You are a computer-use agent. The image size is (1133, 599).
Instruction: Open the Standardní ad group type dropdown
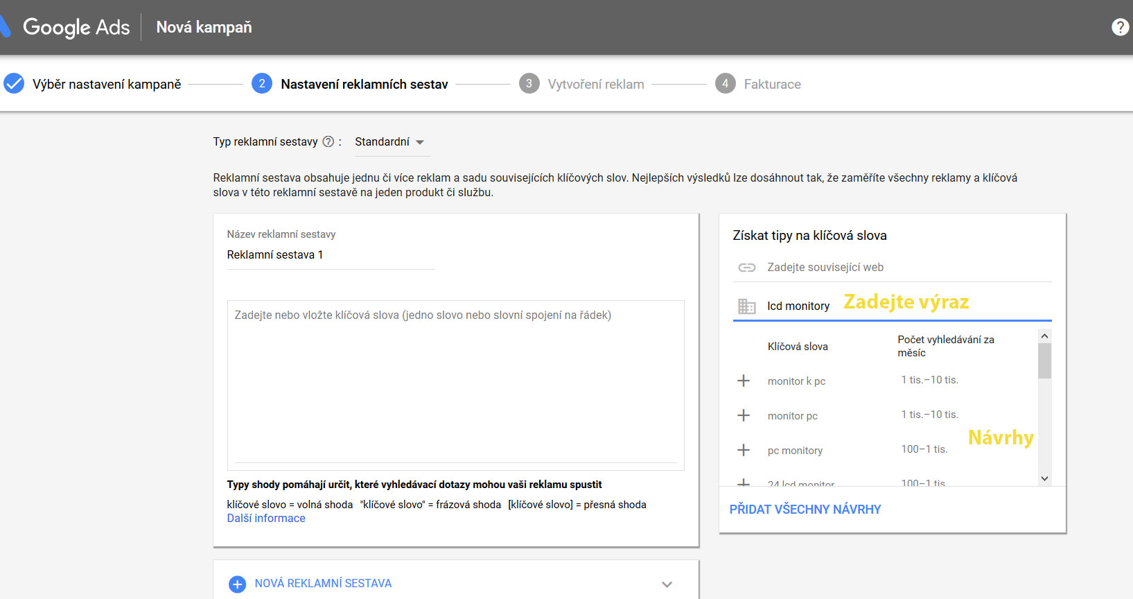coord(389,142)
